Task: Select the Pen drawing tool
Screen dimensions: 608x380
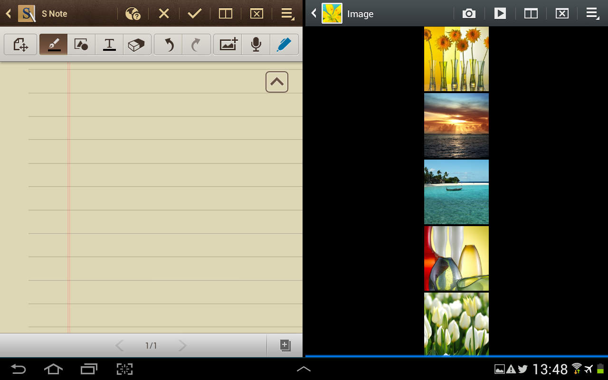Action: (53, 45)
